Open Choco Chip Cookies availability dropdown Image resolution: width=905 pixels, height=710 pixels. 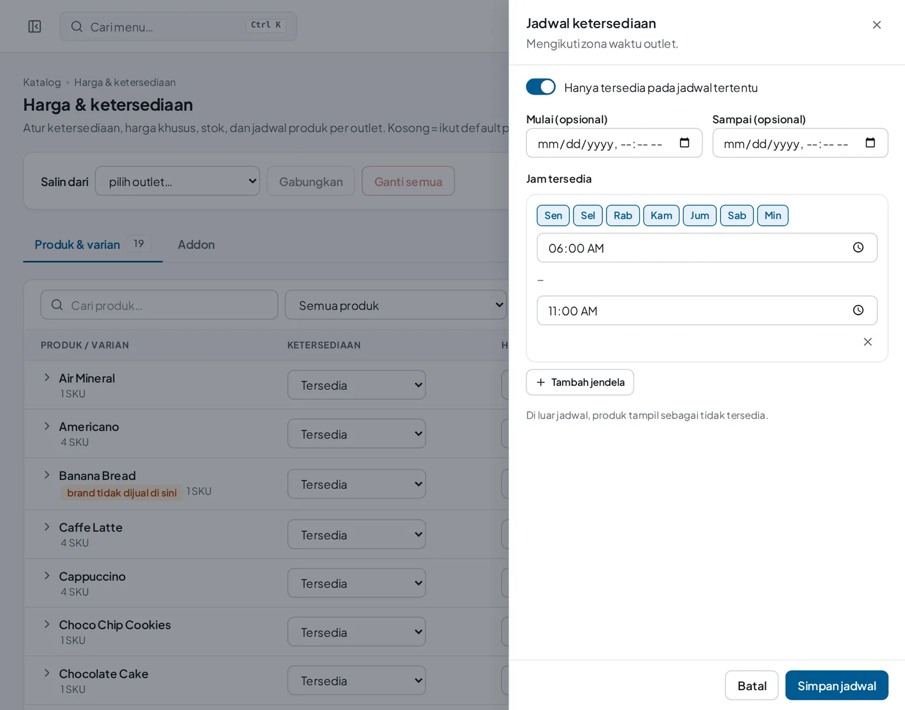coord(356,631)
